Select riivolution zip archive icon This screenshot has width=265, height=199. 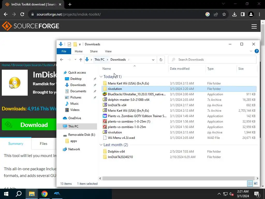click(105, 132)
